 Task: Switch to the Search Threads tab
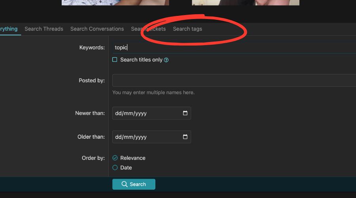click(44, 29)
